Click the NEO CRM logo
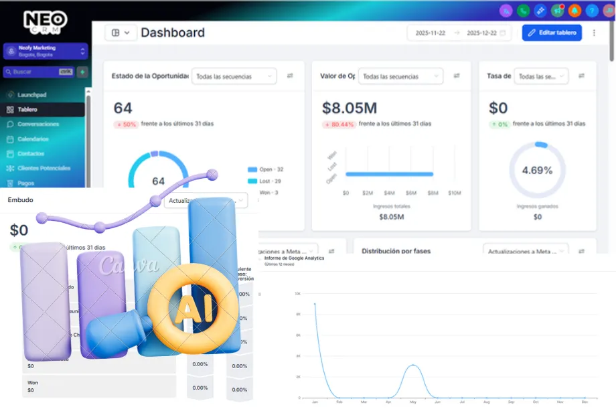616x415 pixels. 45,22
